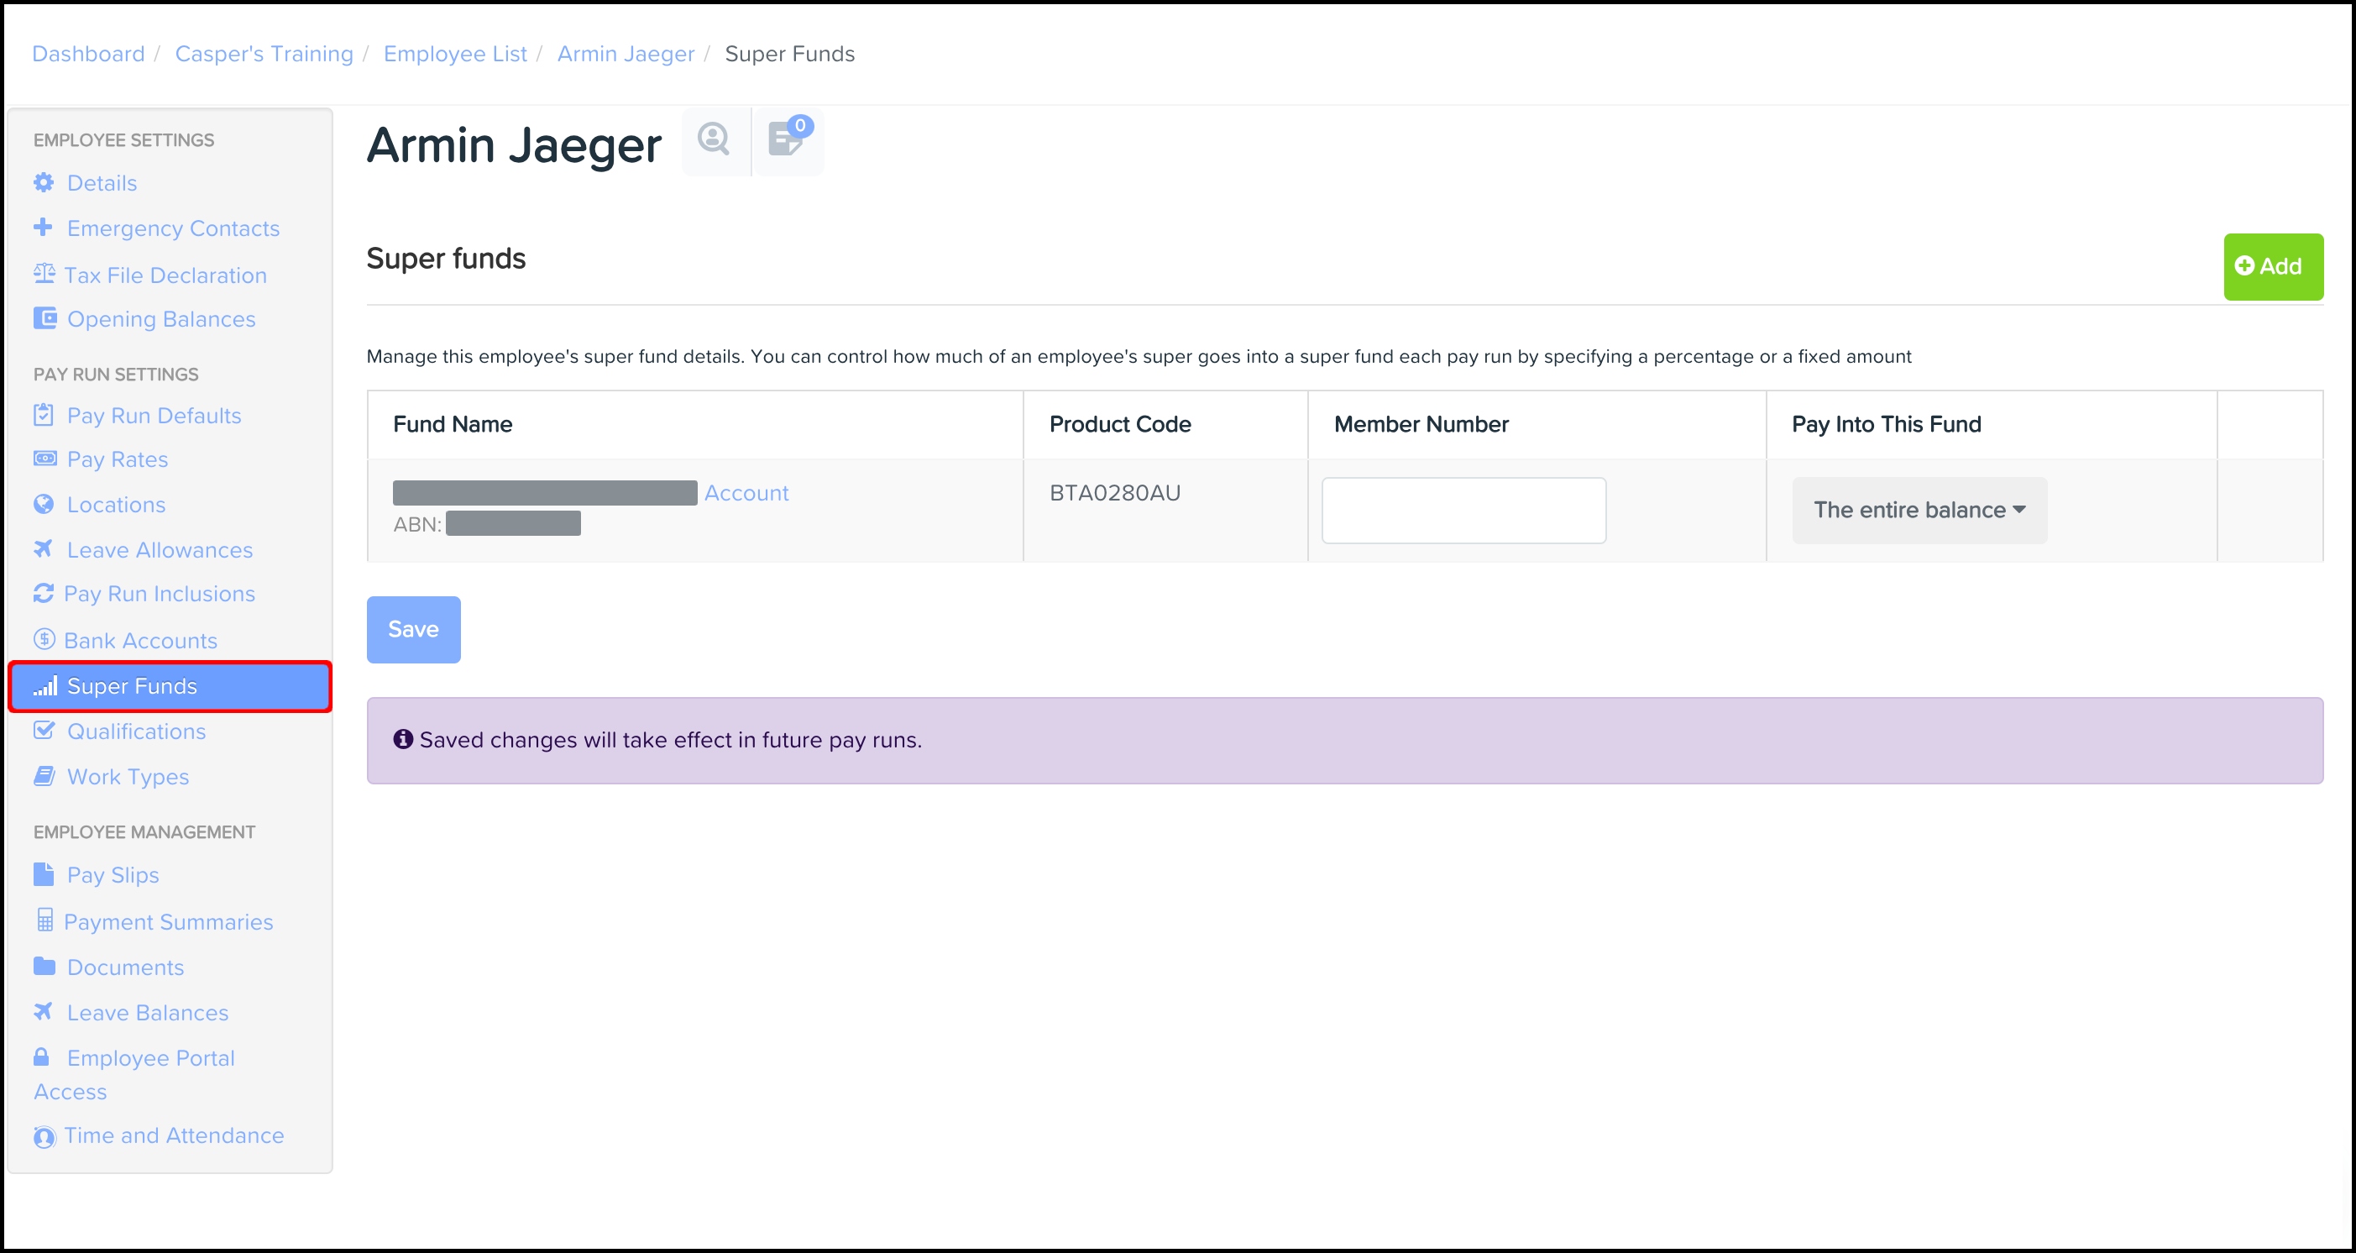Open the fund Account link
The image size is (2356, 1253).
click(x=746, y=493)
